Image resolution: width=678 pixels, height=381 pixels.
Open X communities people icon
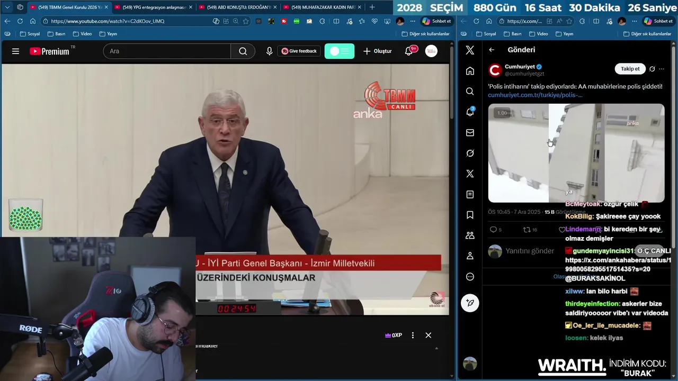click(470, 235)
